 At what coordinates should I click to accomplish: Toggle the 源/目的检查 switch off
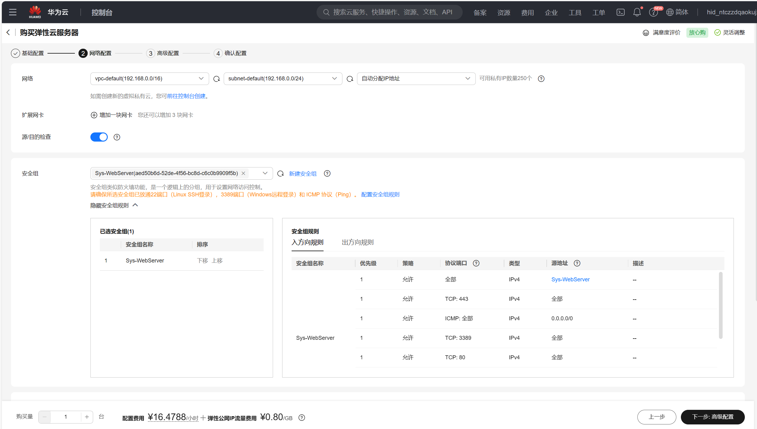99,137
